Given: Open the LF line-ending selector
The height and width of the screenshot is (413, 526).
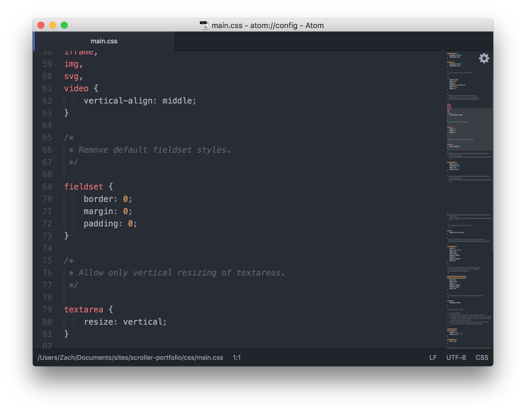Looking at the screenshot, I should 433,357.
